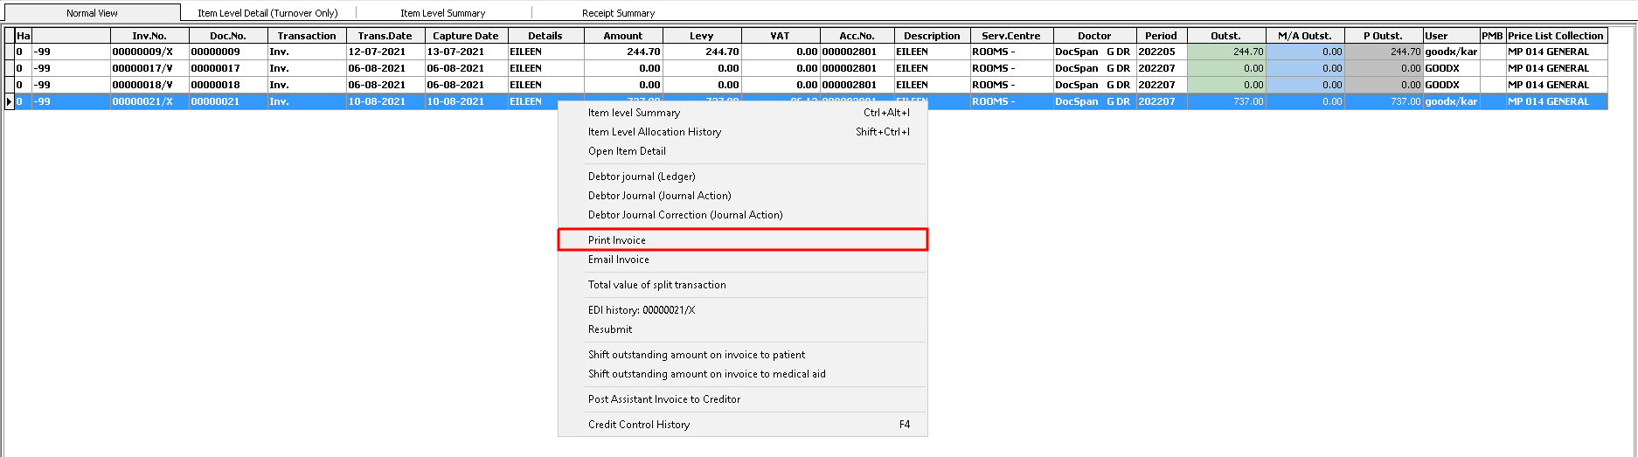Switch to Receipt Summary tab

(x=618, y=13)
